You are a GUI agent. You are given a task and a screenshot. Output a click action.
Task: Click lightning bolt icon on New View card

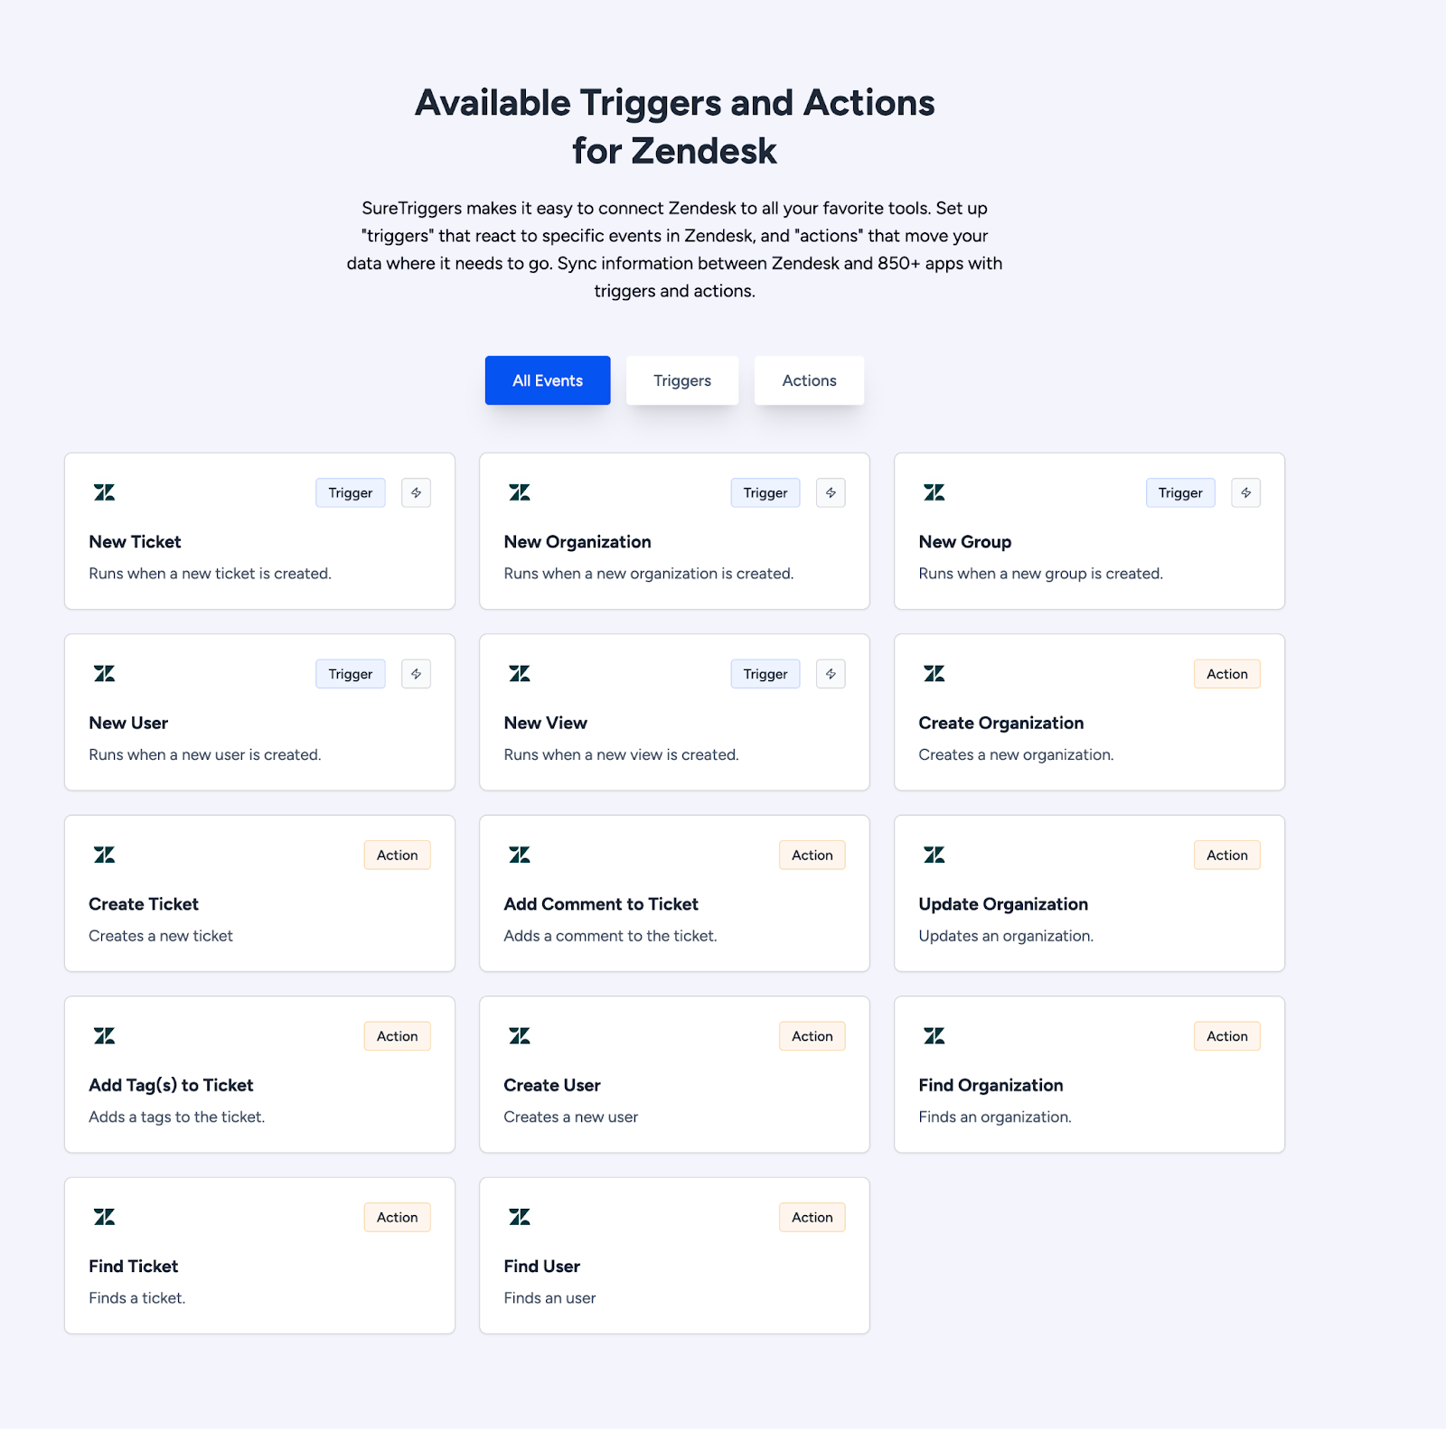pyautogui.click(x=831, y=674)
